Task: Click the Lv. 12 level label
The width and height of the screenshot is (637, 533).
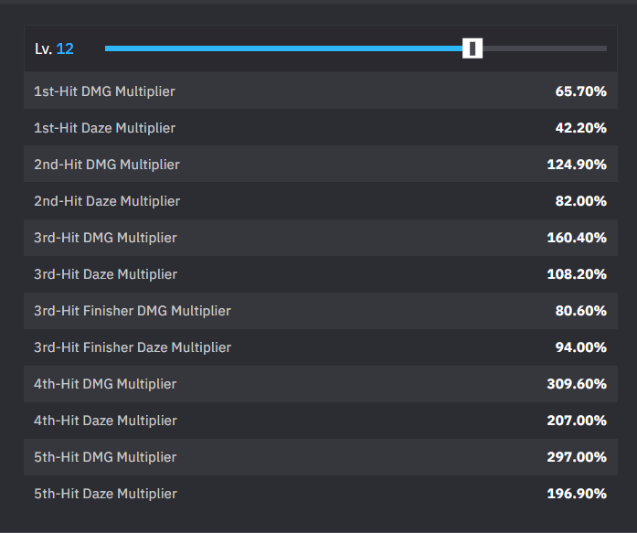Action: [54, 48]
